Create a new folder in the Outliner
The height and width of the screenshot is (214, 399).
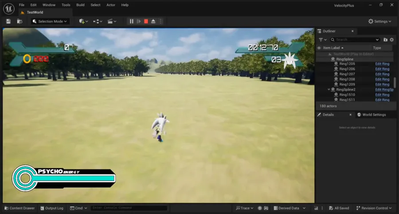pyautogui.click(x=386, y=40)
